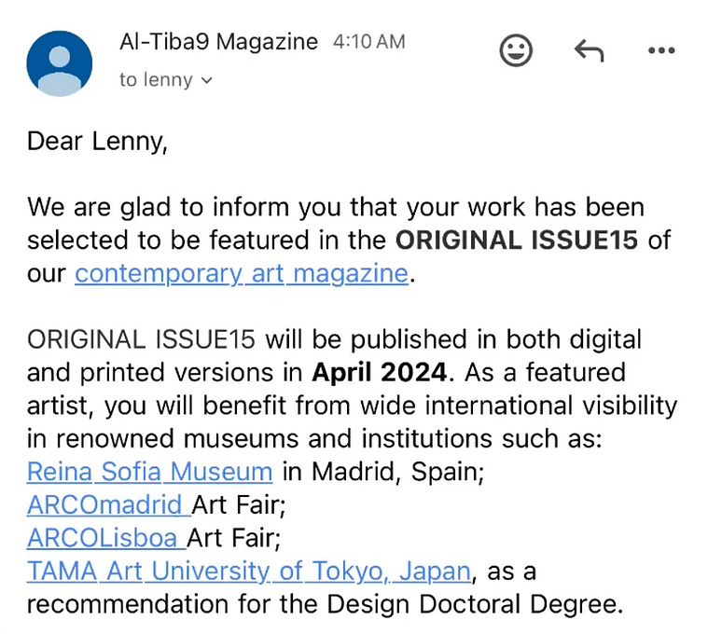Open 'TAMA Art University of Tokyo, Japan' link
Screen dimensions: 708x634
click(x=249, y=572)
